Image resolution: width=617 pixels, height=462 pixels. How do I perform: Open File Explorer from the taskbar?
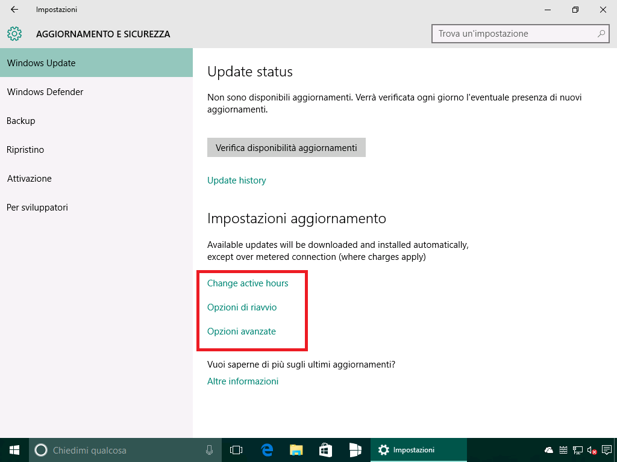tap(296, 450)
